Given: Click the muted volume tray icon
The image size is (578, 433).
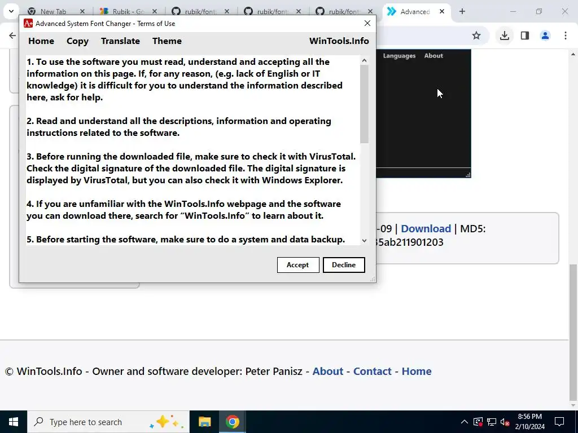Looking at the screenshot, I should pos(505,422).
